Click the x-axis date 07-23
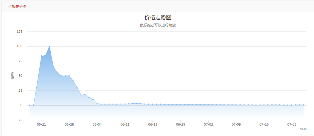Screen dimensions: 314x136 tap(292, 124)
